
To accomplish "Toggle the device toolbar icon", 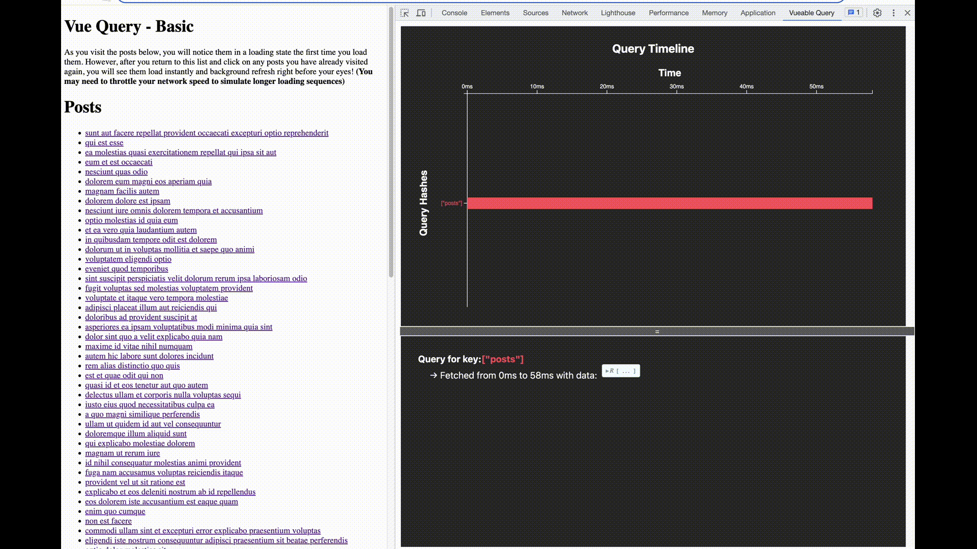I will 421,13.
